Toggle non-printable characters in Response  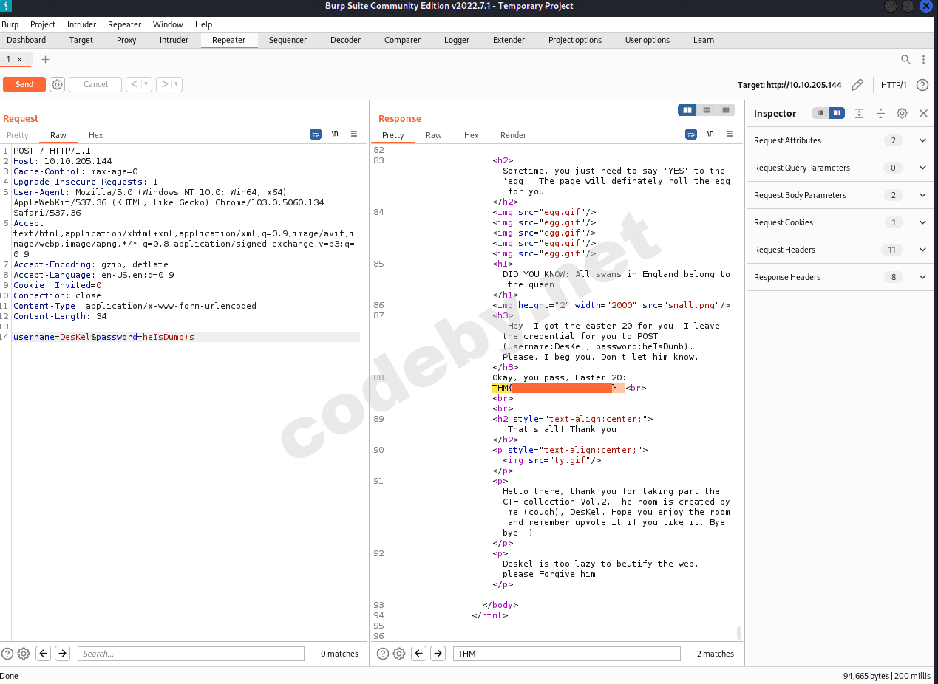[x=710, y=134]
